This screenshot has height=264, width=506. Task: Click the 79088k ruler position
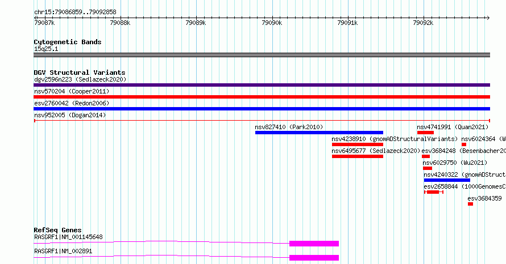[120, 23]
